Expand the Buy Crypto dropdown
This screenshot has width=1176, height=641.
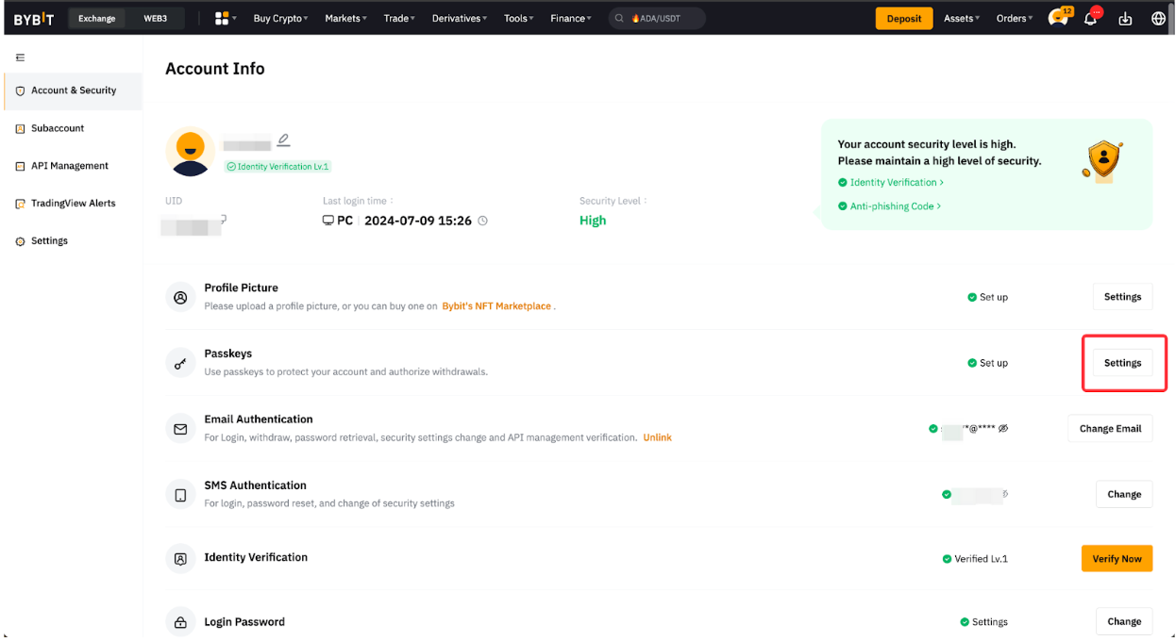[280, 18]
